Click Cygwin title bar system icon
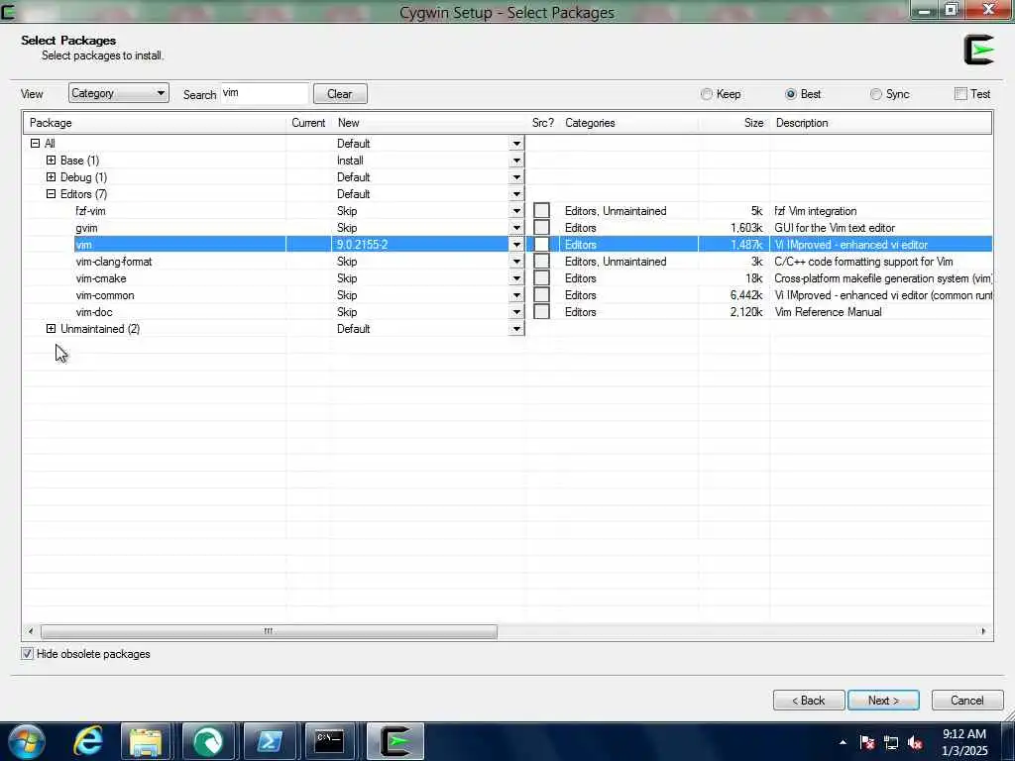This screenshot has width=1015, height=761. point(8,11)
